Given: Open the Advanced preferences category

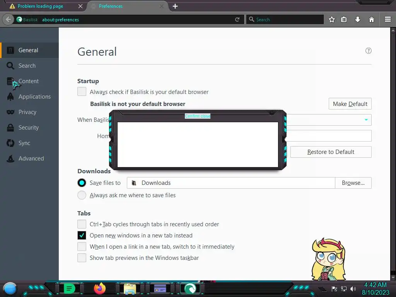Looking at the screenshot, I should click(29, 158).
